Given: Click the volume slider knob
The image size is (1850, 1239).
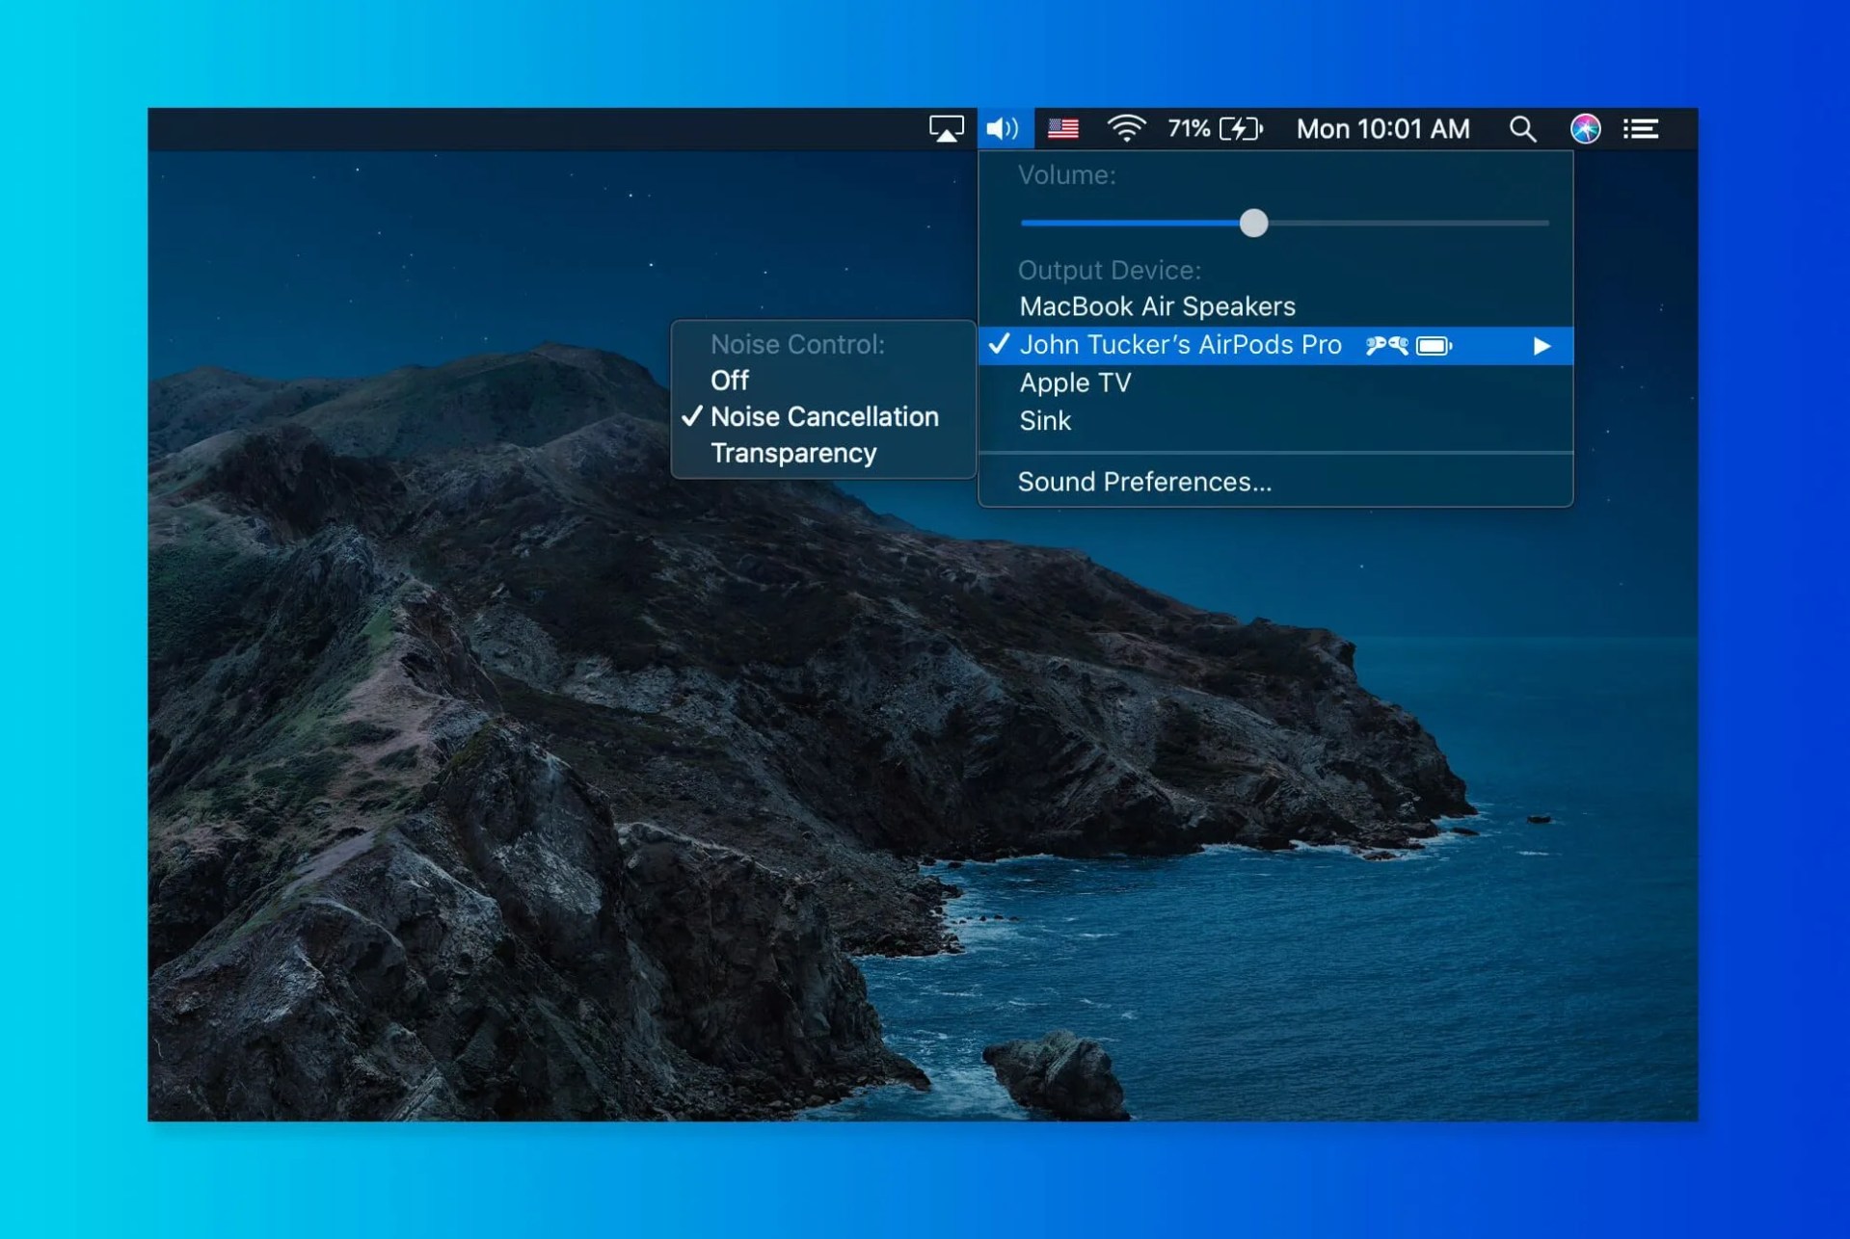Looking at the screenshot, I should 1253,224.
